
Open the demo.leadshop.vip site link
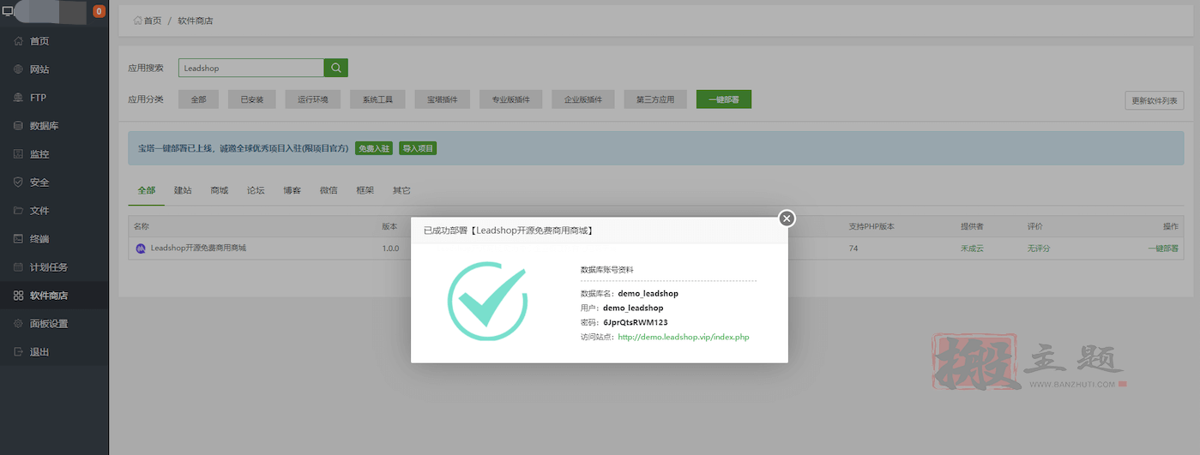click(684, 337)
